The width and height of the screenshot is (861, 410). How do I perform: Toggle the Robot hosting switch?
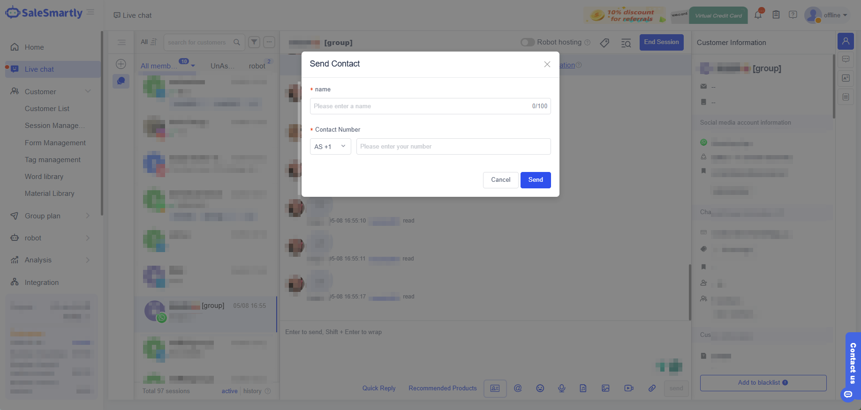point(528,42)
